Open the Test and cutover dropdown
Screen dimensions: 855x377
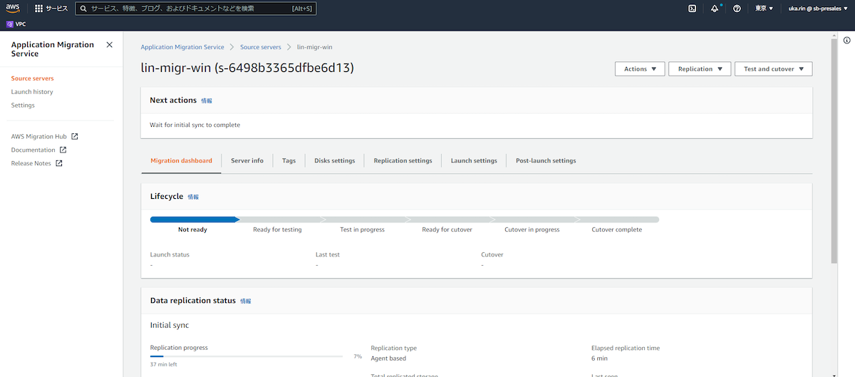(x=773, y=69)
